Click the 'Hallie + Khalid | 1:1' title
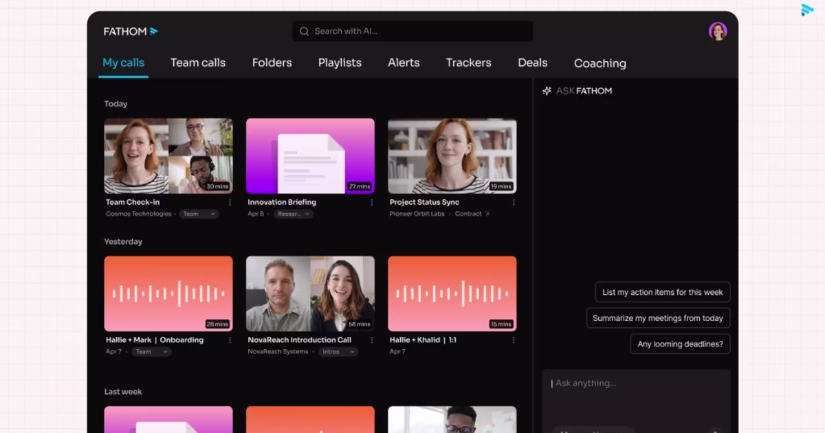Screen dimensions: 825x433 (423, 340)
